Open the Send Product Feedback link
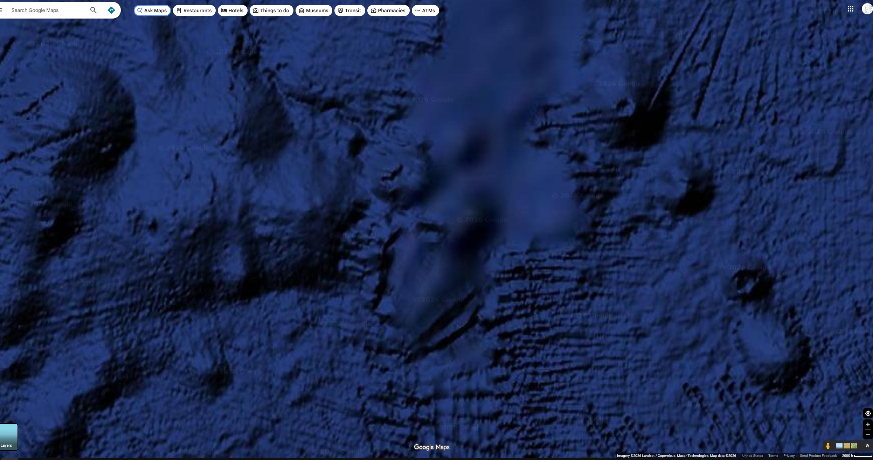The width and height of the screenshot is (873, 460). tap(818, 456)
